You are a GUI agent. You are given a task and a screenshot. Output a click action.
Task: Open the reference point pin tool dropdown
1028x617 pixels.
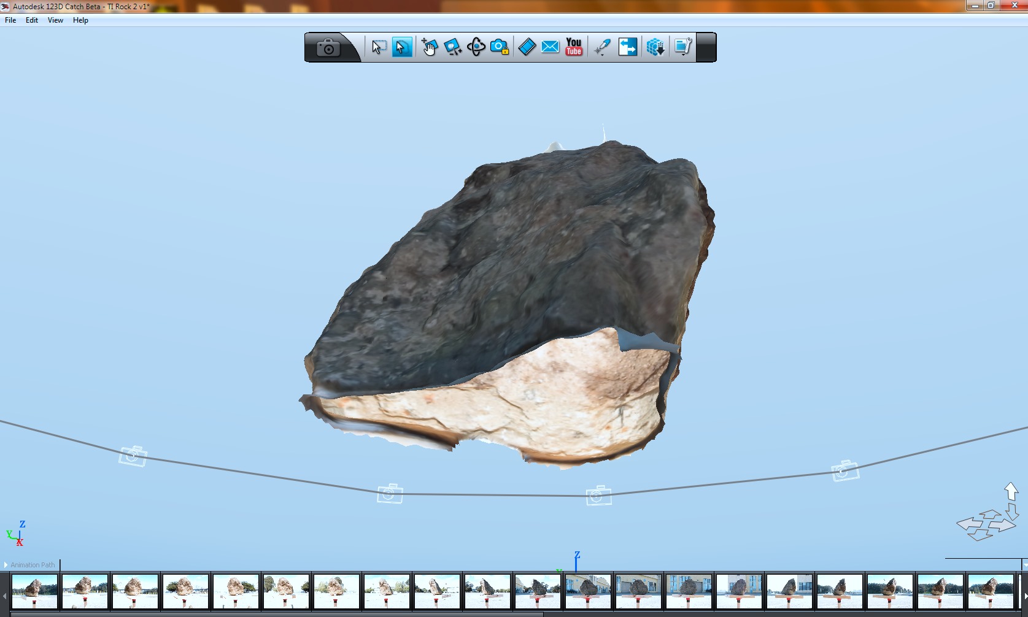(x=602, y=47)
